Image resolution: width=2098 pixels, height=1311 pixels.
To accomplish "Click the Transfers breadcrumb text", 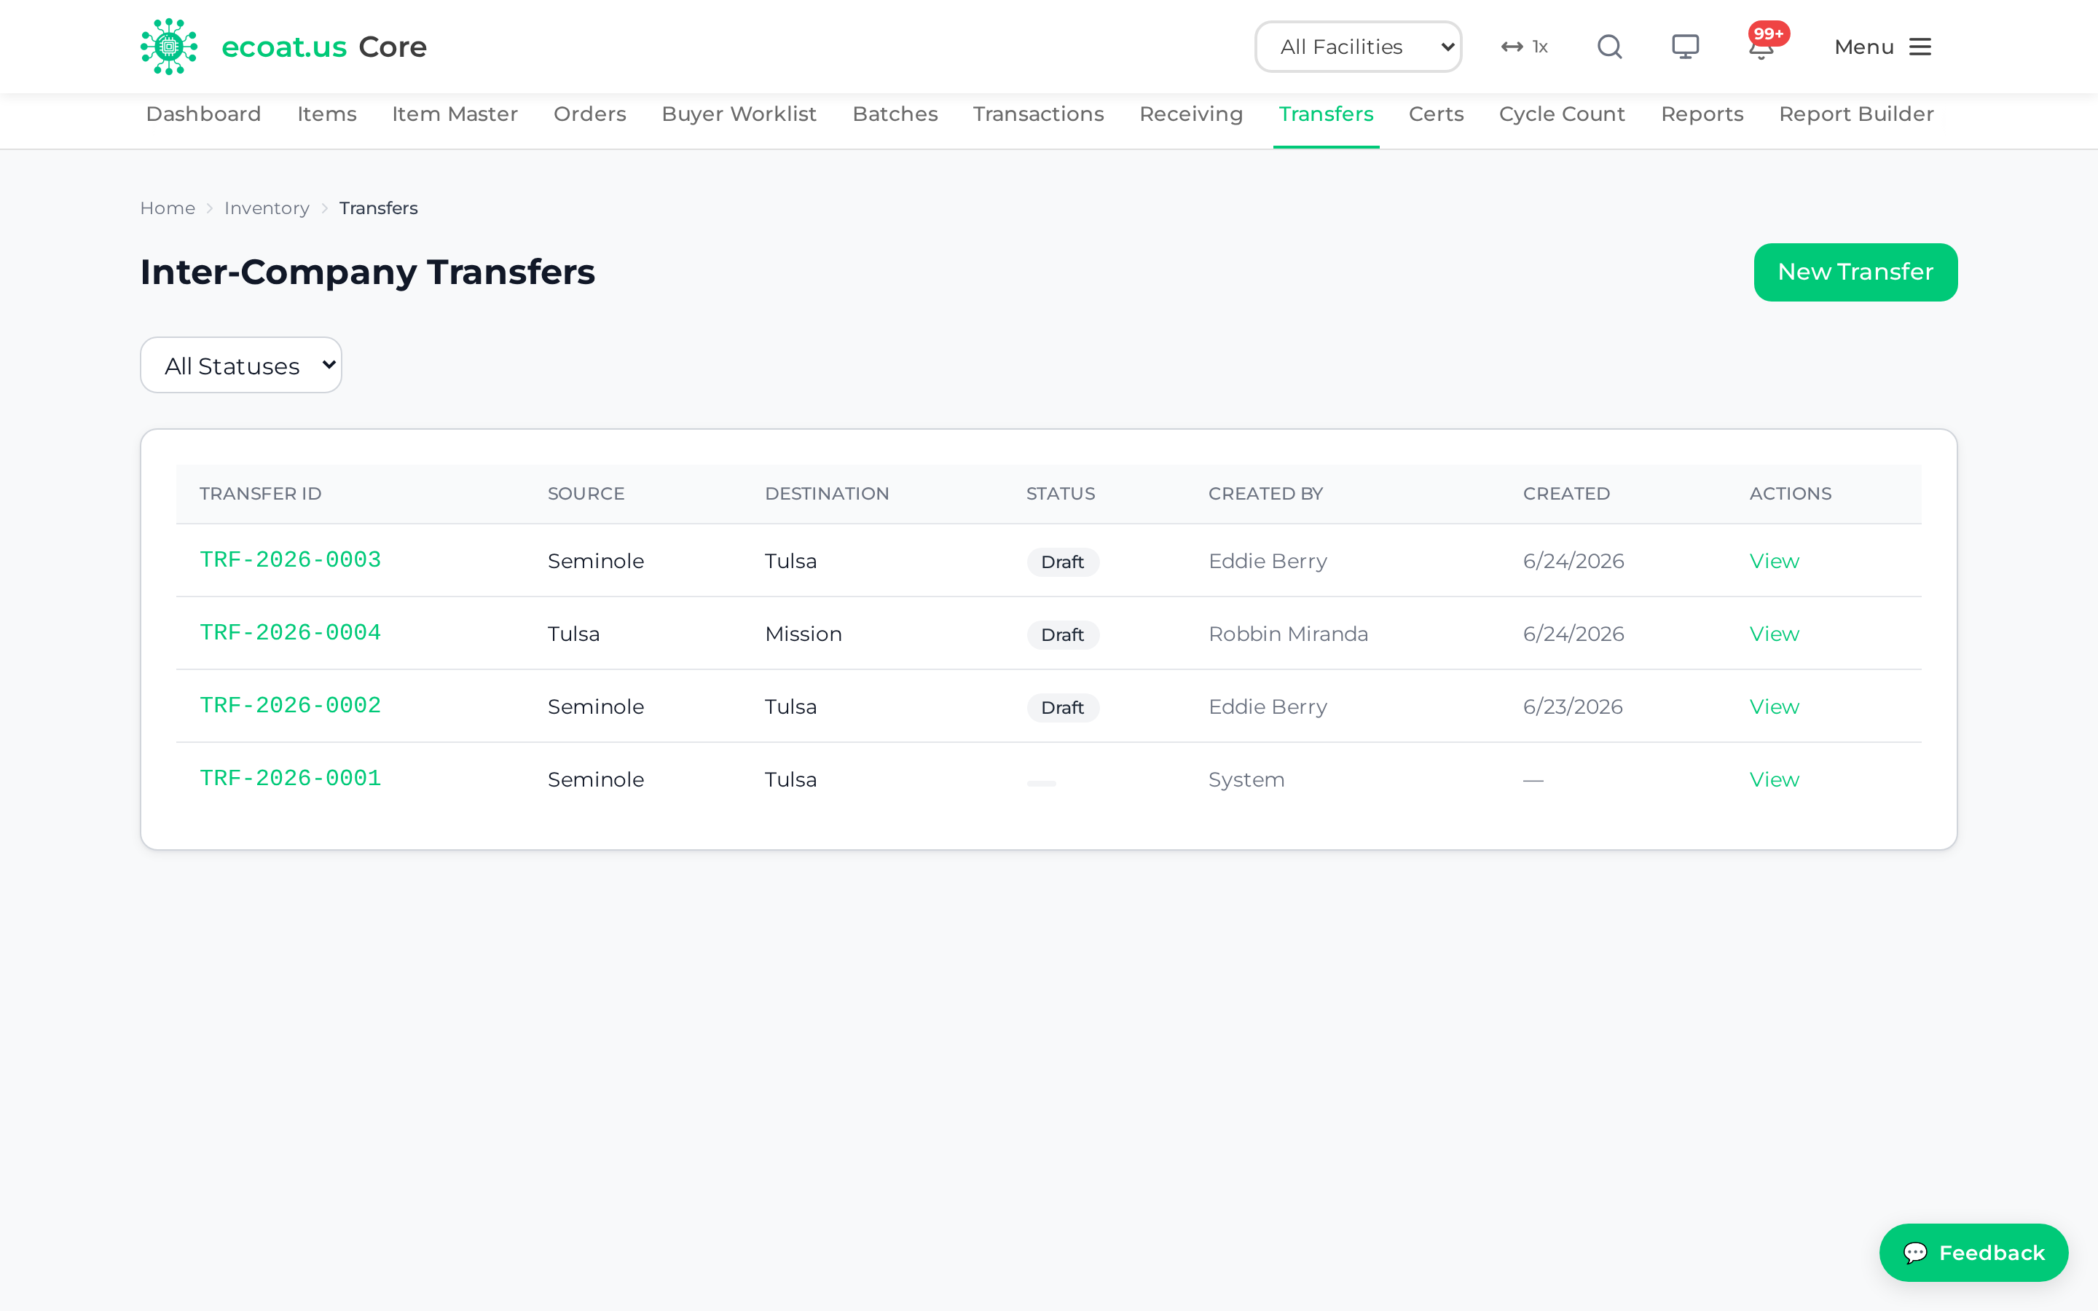I will click(x=378, y=208).
